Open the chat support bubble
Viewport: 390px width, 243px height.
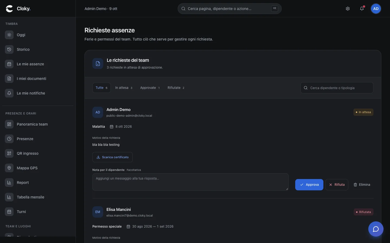click(376, 229)
